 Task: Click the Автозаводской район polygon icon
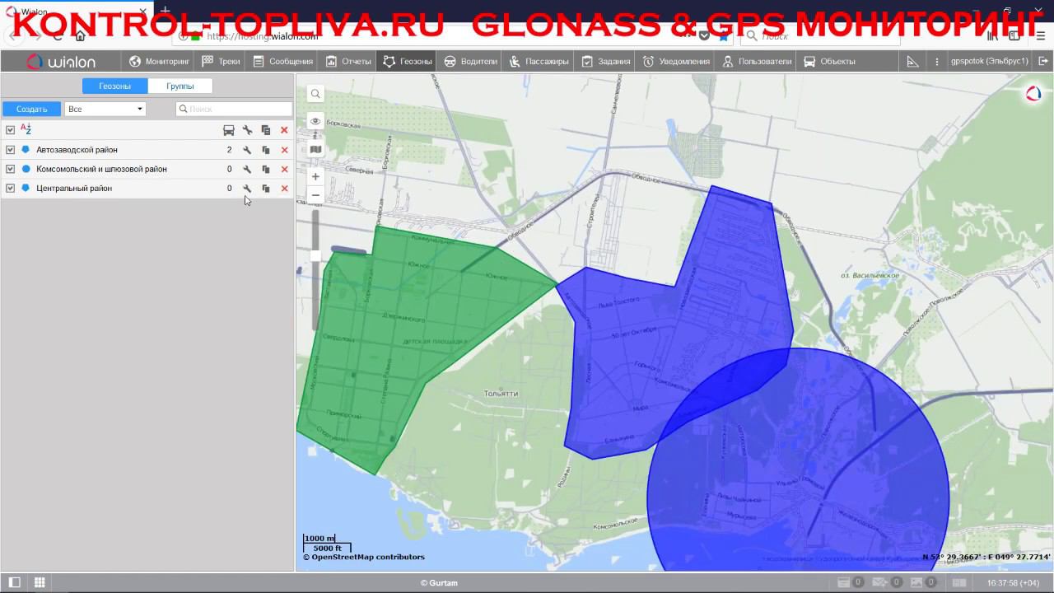coord(26,150)
